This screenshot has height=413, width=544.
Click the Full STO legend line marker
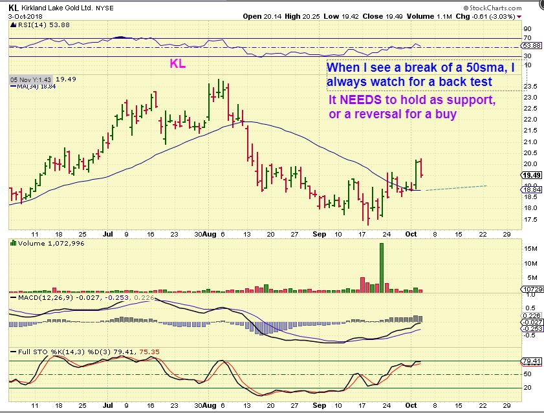point(13,352)
